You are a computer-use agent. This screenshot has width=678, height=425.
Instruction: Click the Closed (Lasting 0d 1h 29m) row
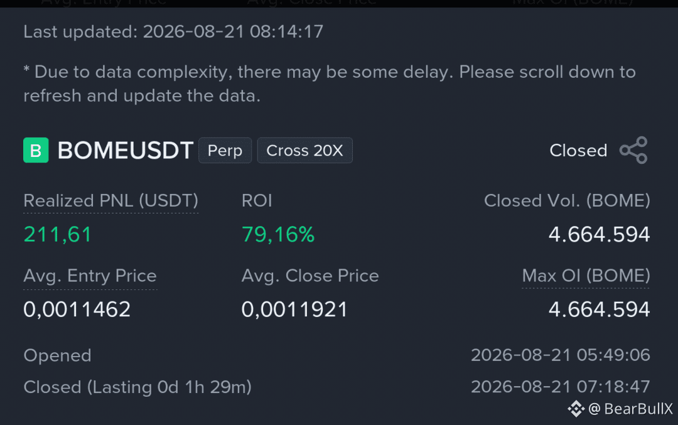point(336,387)
